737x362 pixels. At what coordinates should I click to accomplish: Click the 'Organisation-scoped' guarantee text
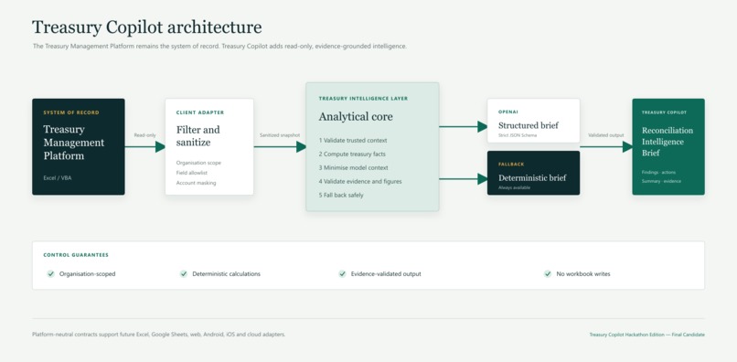(88, 273)
